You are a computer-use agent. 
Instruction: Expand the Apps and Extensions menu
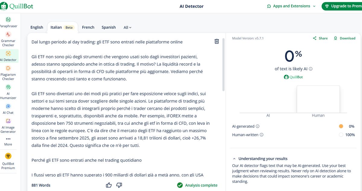tap(291, 6)
